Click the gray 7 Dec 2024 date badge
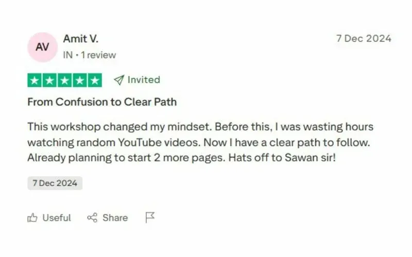 tap(55, 183)
